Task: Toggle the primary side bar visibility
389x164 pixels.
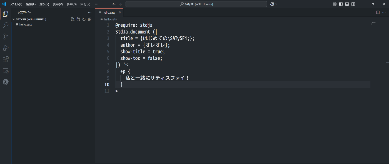Action: pos(341,4)
